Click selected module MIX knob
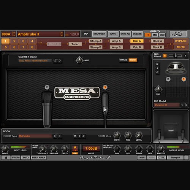This screenshot has width=190, height=190. click(x=150, y=149)
